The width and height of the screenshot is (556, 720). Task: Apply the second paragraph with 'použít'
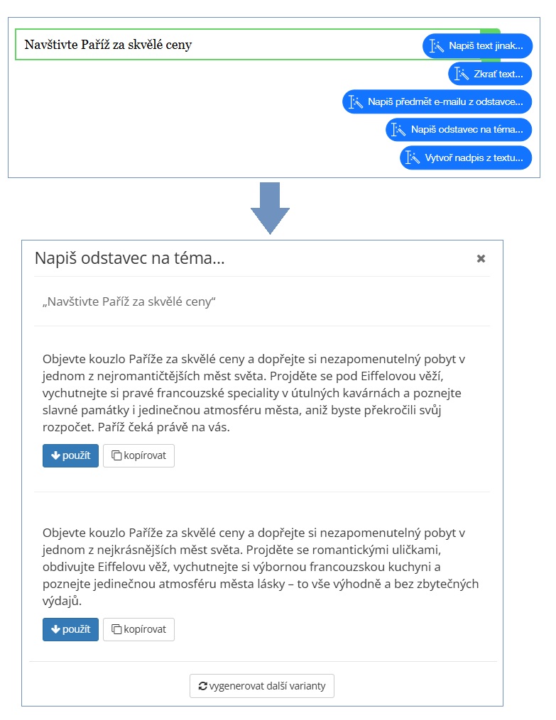click(71, 629)
